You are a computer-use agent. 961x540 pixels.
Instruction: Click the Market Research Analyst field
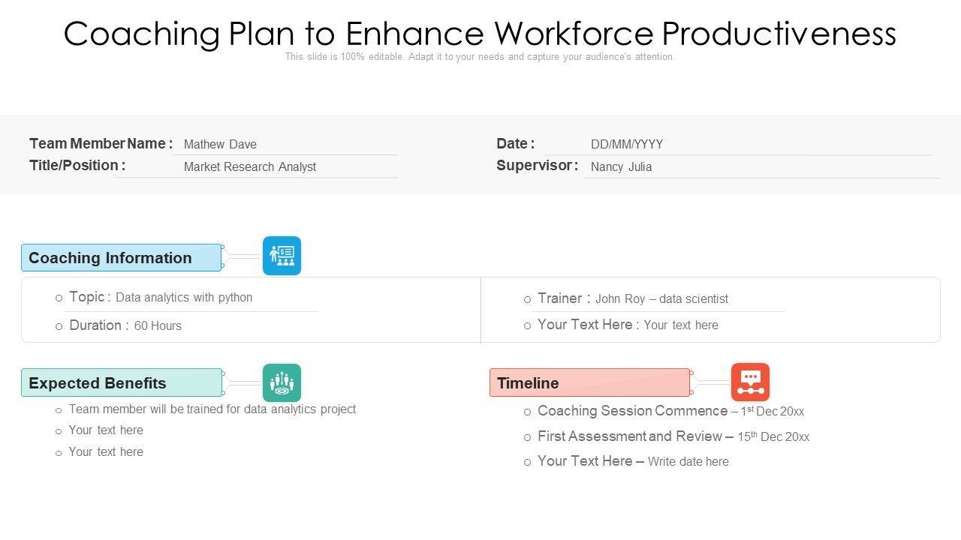(250, 166)
